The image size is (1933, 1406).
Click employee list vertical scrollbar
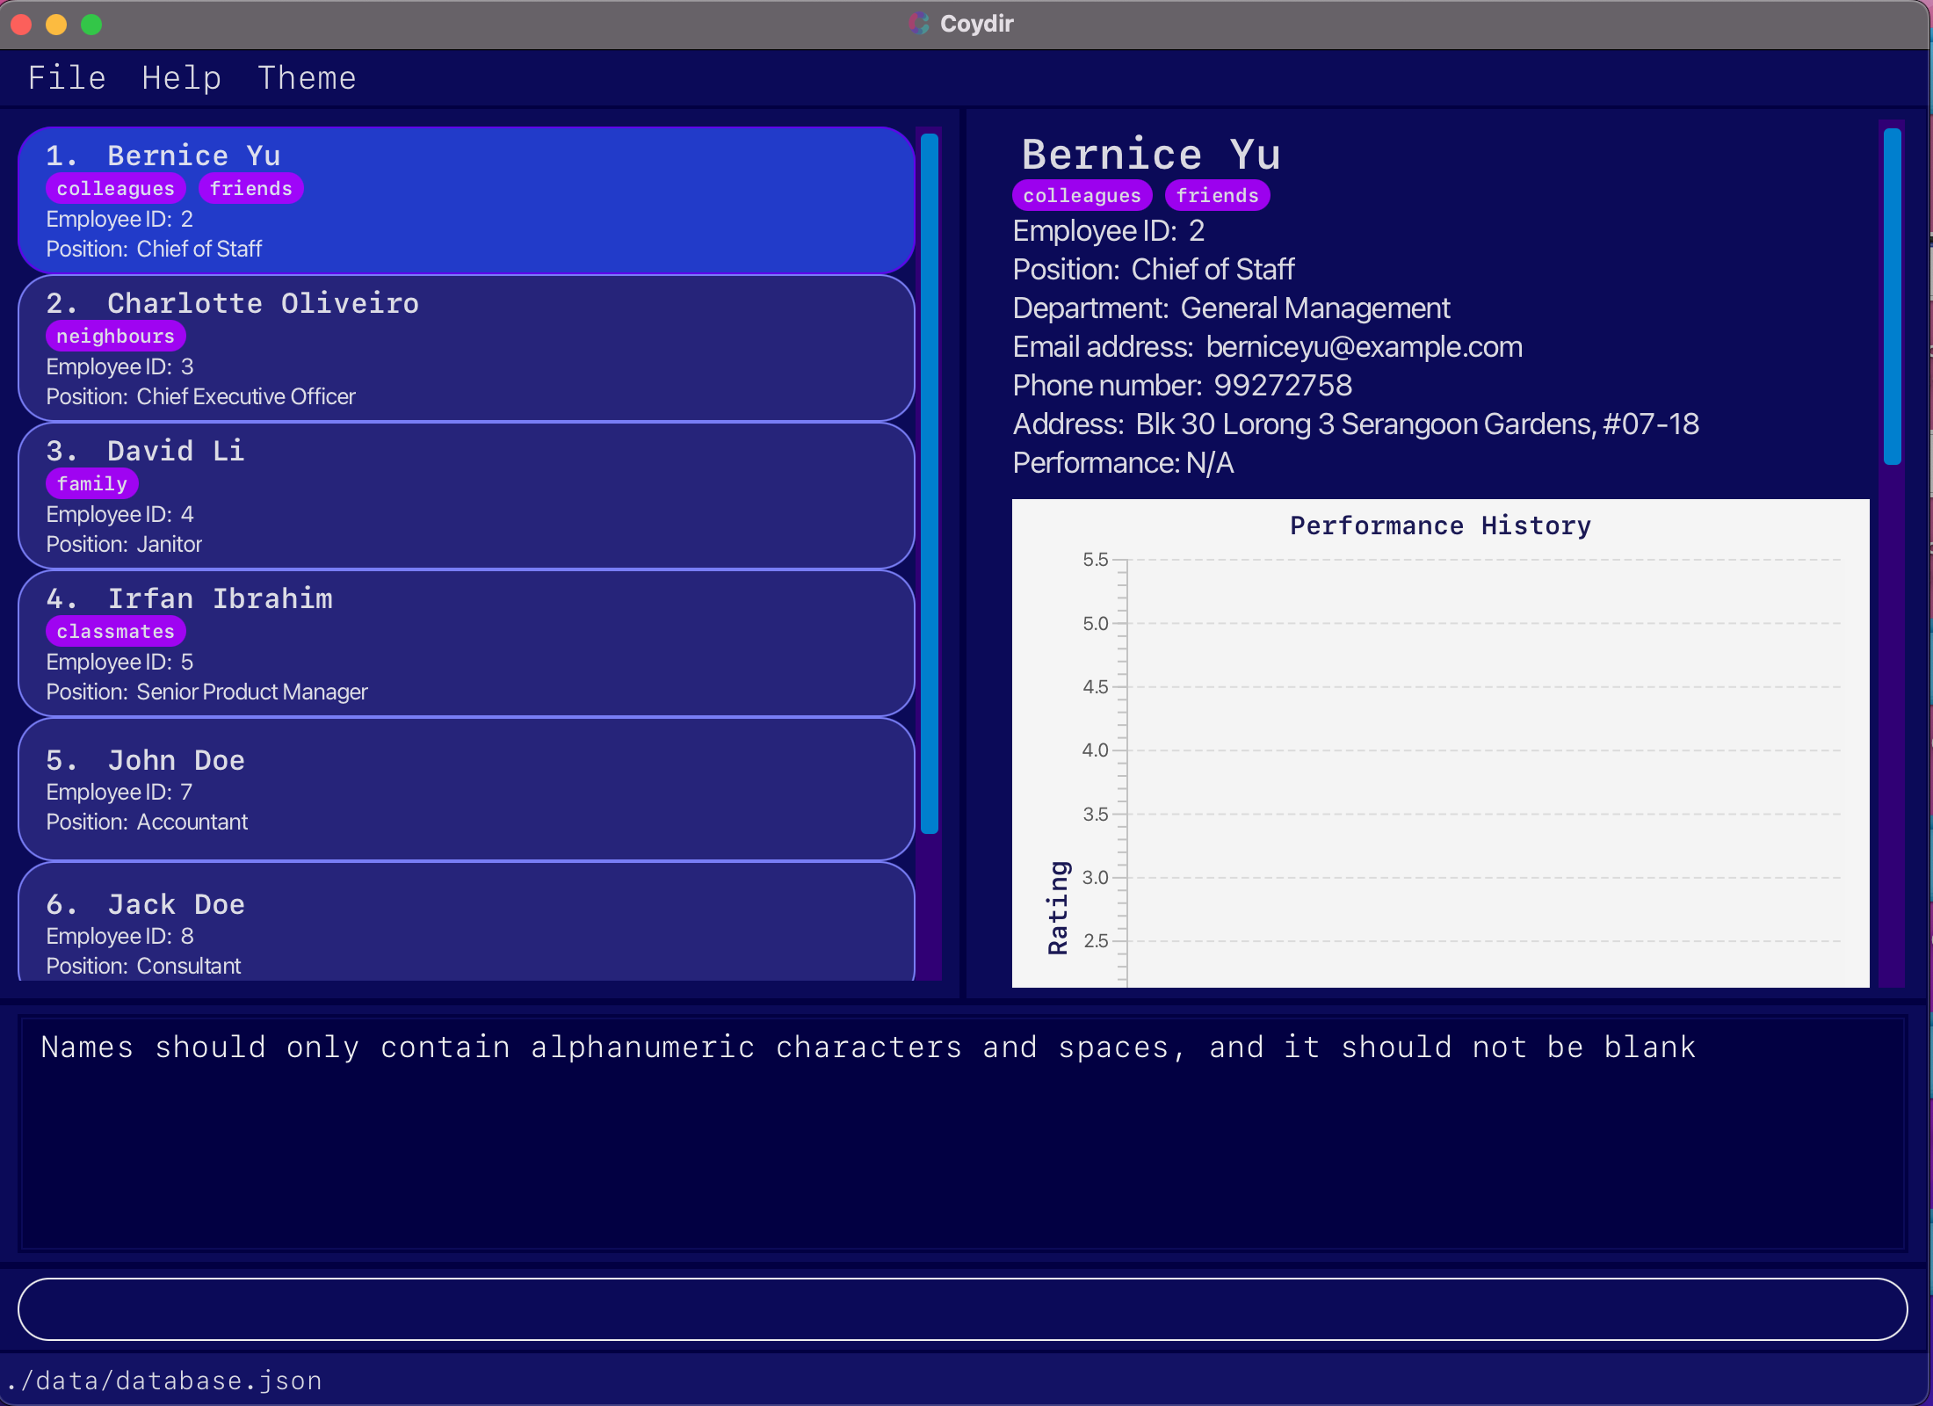pos(930,482)
